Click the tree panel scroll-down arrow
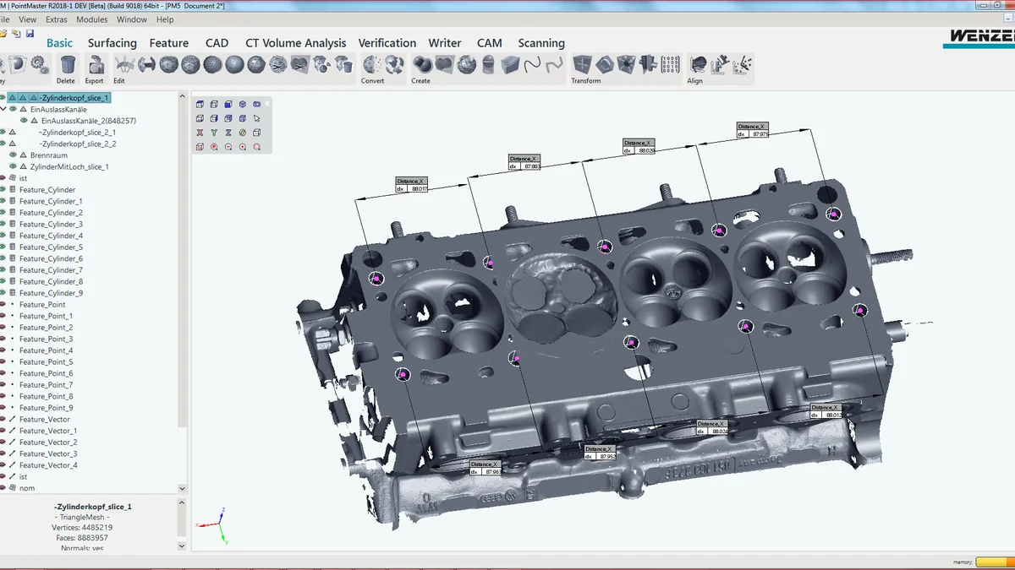Image resolution: width=1015 pixels, height=570 pixels. click(183, 488)
